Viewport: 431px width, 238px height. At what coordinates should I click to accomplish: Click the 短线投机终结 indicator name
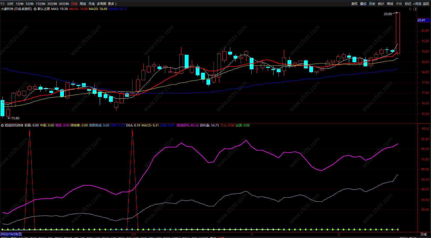(x=14, y=125)
